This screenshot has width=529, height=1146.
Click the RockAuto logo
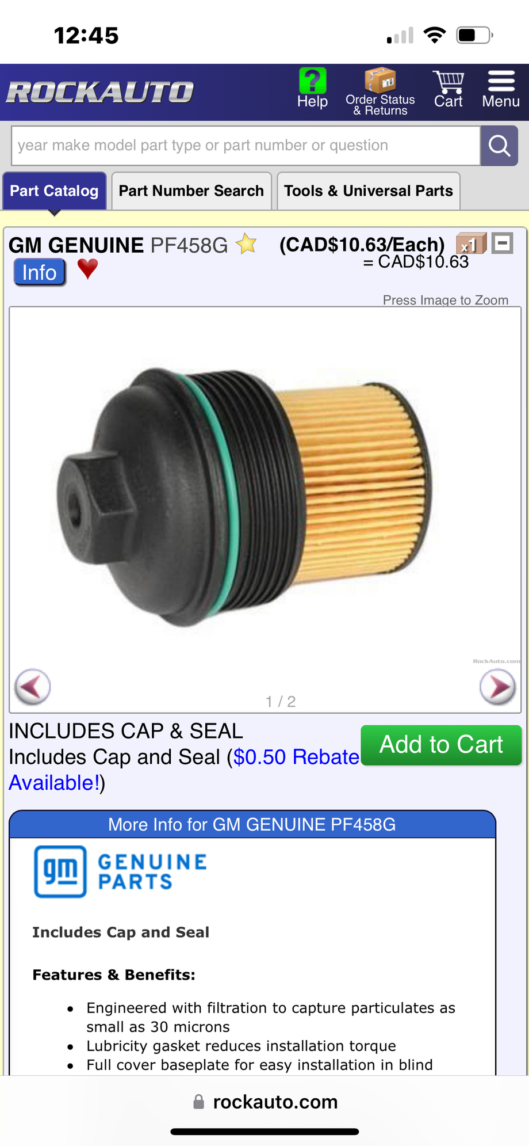coord(100,92)
